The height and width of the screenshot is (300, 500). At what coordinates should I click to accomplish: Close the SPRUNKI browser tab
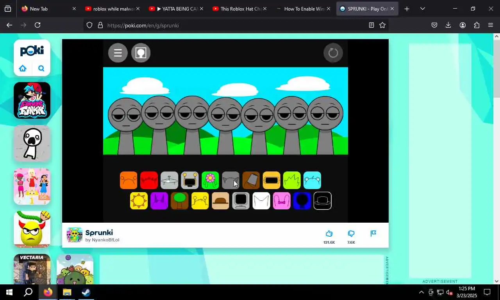pos(392,9)
